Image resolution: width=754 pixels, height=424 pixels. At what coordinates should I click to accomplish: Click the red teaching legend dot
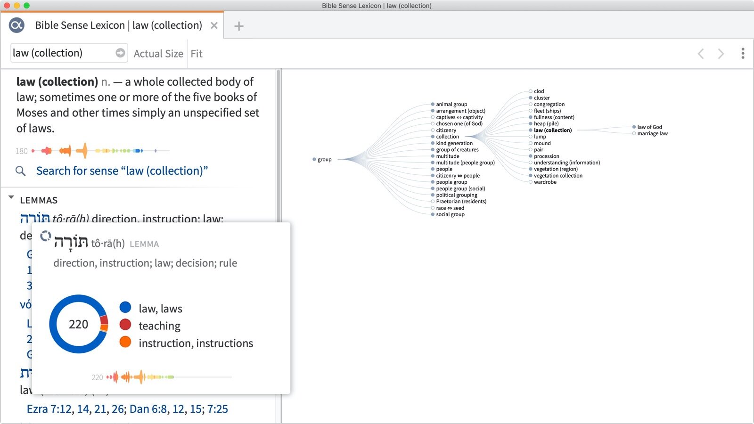click(x=125, y=325)
